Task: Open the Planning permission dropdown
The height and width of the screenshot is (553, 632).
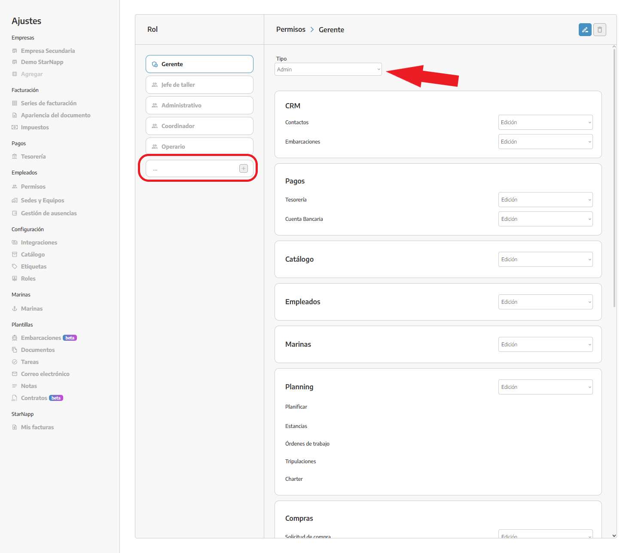Action: click(545, 387)
